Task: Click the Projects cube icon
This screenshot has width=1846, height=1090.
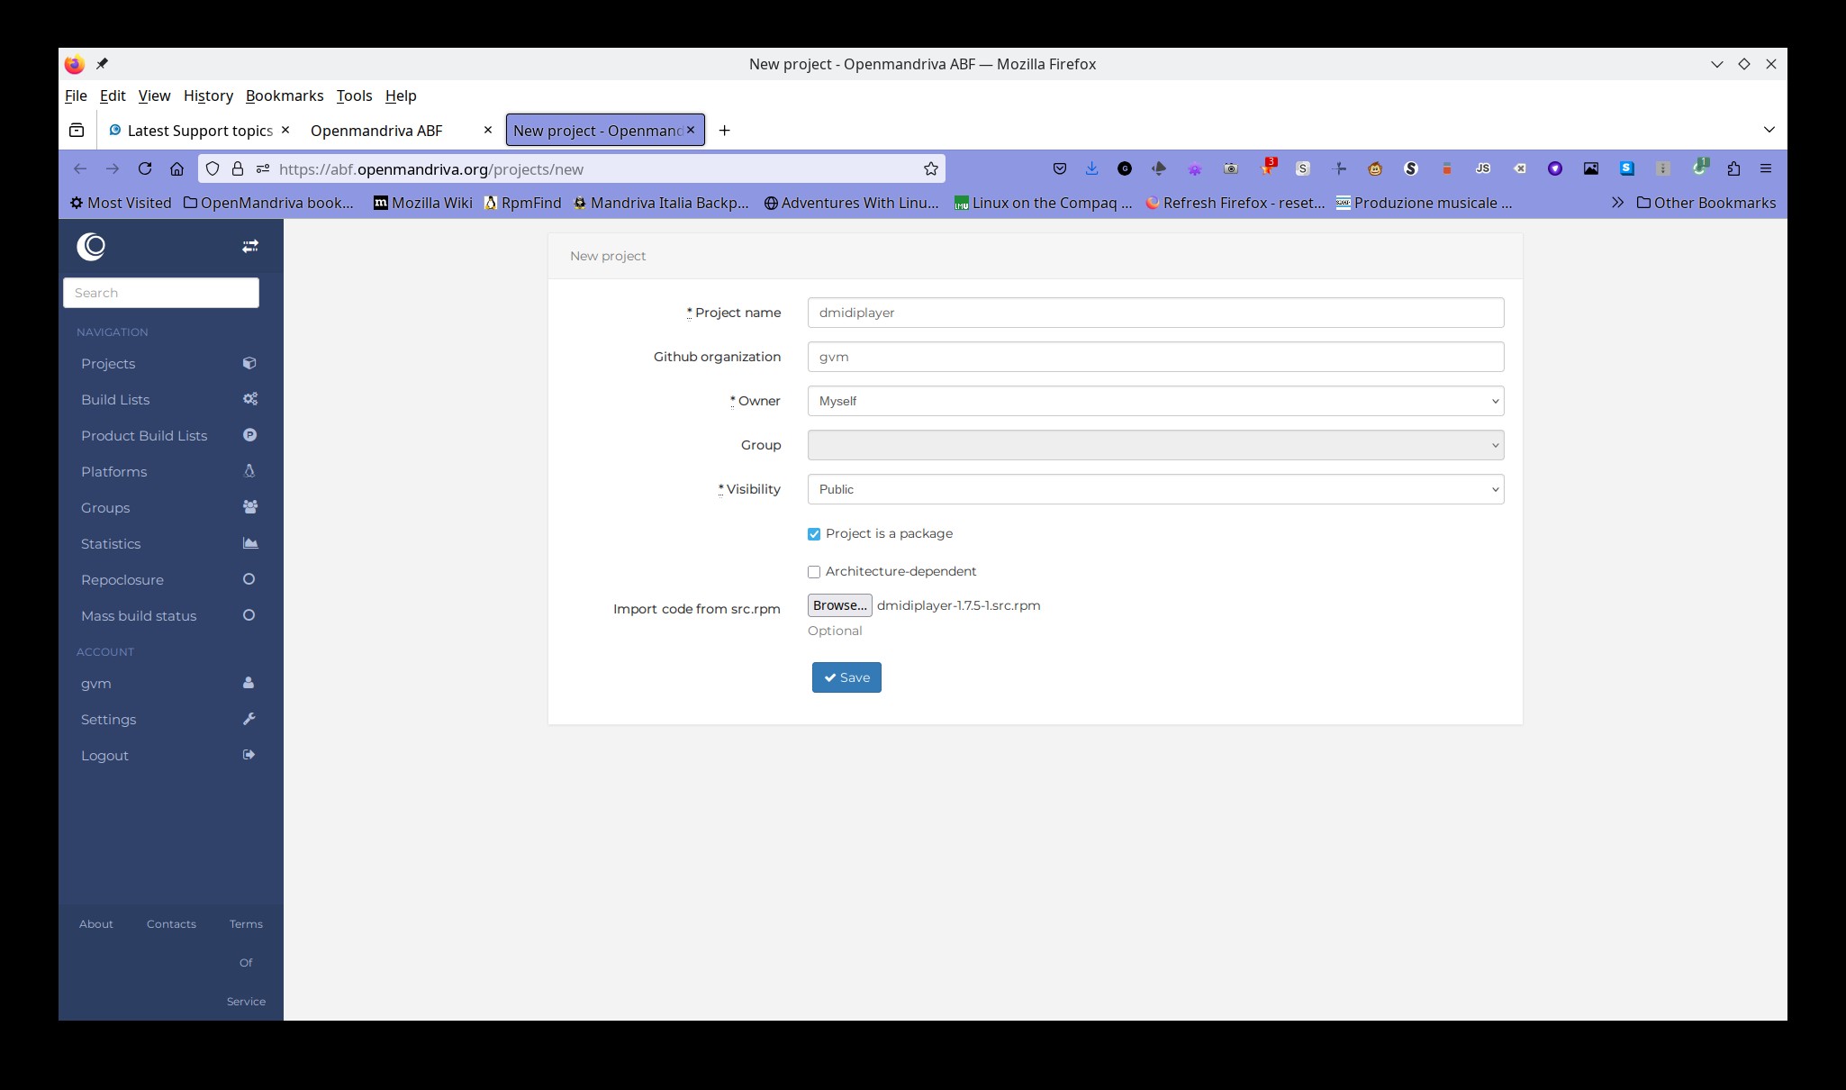Action: 249,363
